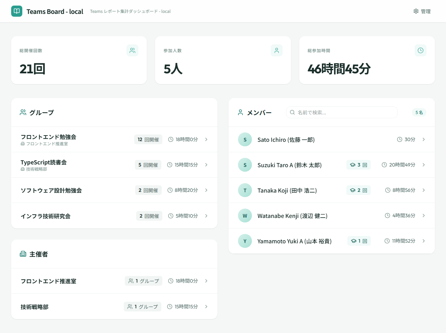
Task: Click the 5名 member count badge
Action: click(x=419, y=112)
